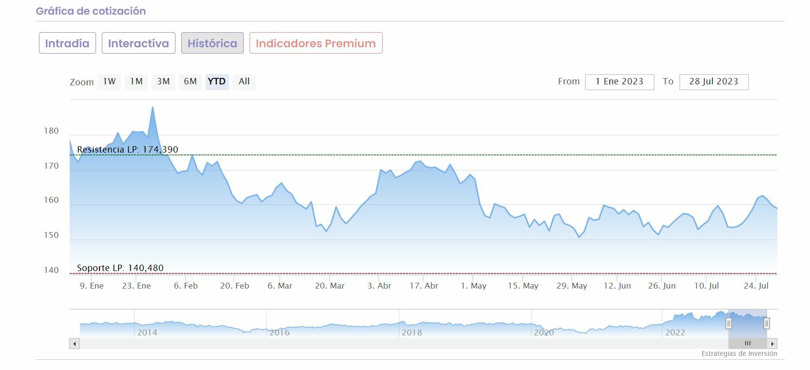
Task: Click the scrollbar thumb grip below the navigator
Action: coord(748,344)
